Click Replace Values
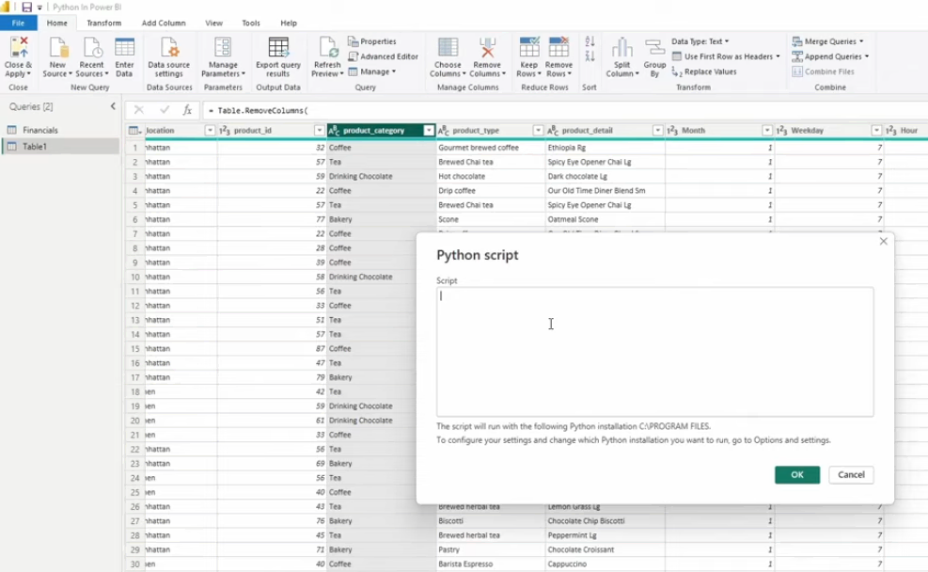The height and width of the screenshot is (572, 928). coord(704,71)
